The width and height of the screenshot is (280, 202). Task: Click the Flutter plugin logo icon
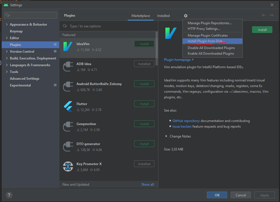(68, 106)
